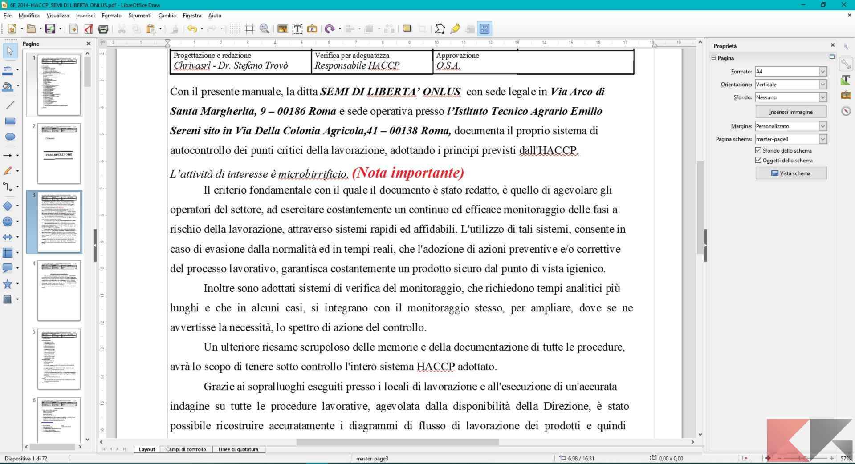
Task: Click the Zoom & Pan magnifier icon
Action: [x=265, y=29]
